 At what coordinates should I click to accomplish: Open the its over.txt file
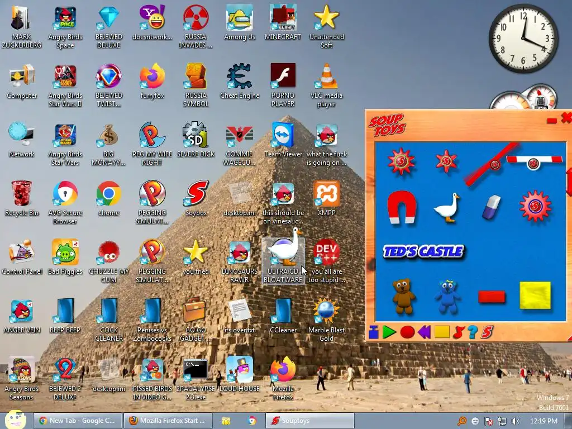point(239,316)
